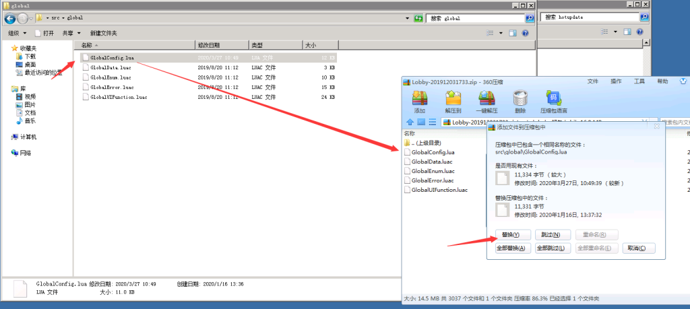Click the 解压到 (Extract to) toolbar icon
Image resolution: width=690 pixels, height=309 pixels.
[x=452, y=100]
